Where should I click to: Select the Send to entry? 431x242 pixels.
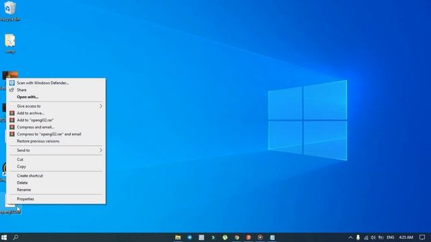(x=56, y=150)
